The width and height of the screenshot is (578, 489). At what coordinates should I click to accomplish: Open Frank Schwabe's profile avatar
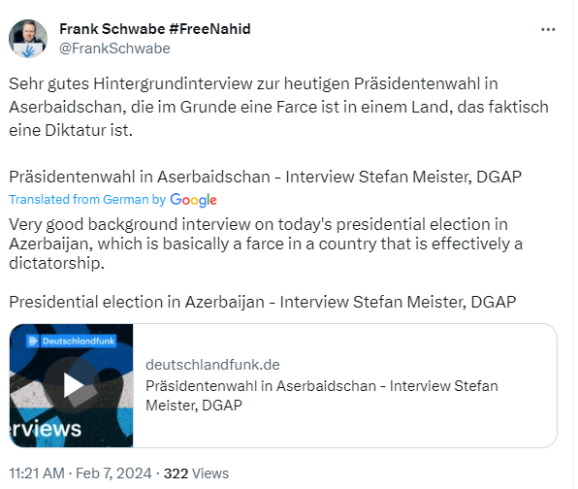28,39
